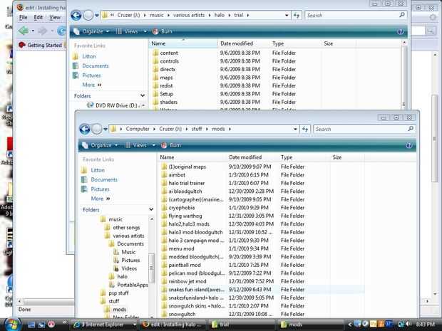Click Getting Started bookmark in Firefox
The width and height of the screenshot is (442, 331).
[x=40, y=45]
